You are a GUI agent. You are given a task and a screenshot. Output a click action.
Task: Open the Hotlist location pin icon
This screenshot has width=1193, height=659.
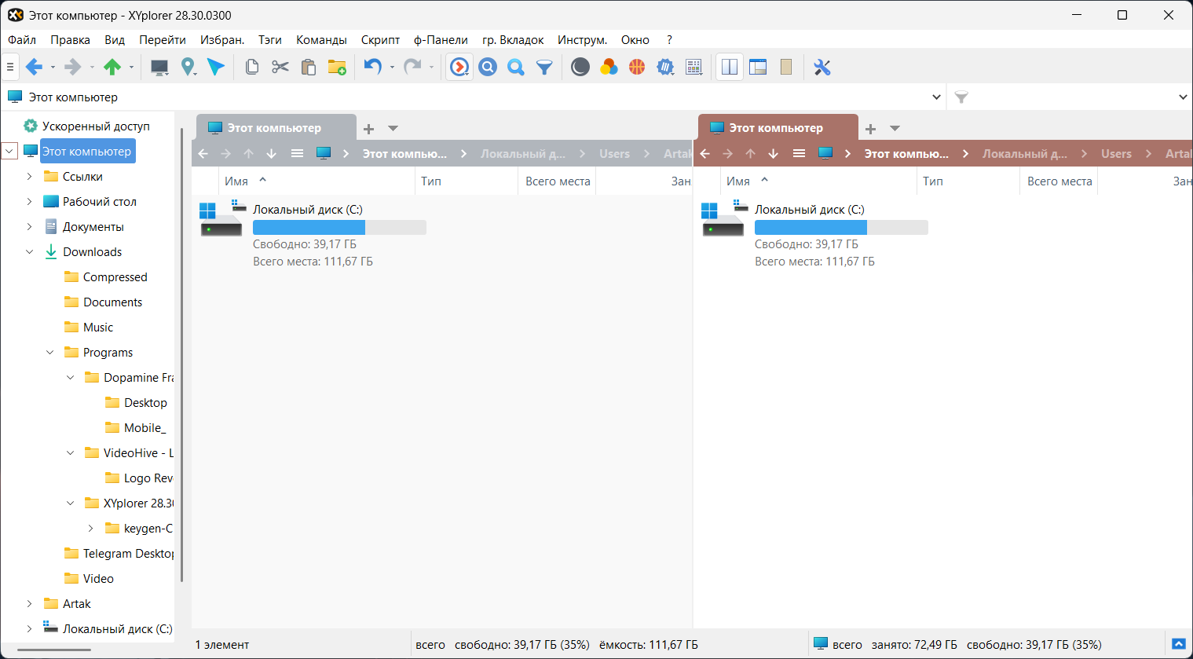tap(188, 68)
